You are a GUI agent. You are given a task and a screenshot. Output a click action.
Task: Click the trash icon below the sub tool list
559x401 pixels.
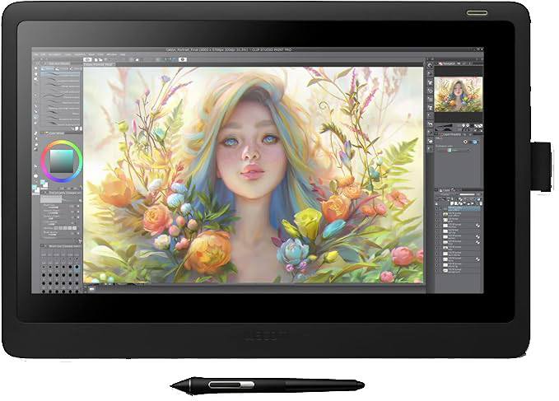(x=81, y=128)
